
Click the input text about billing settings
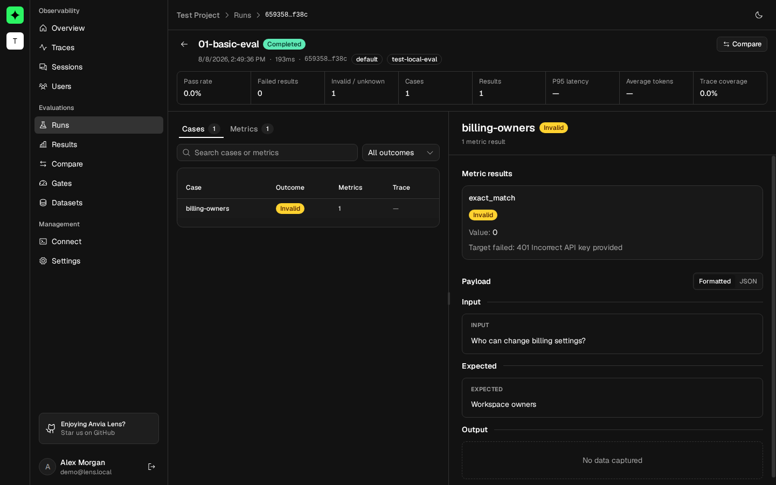click(x=528, y=341)
